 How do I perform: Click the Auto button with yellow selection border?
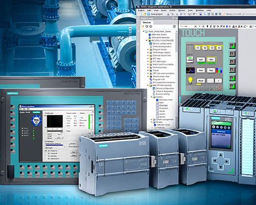211,59
